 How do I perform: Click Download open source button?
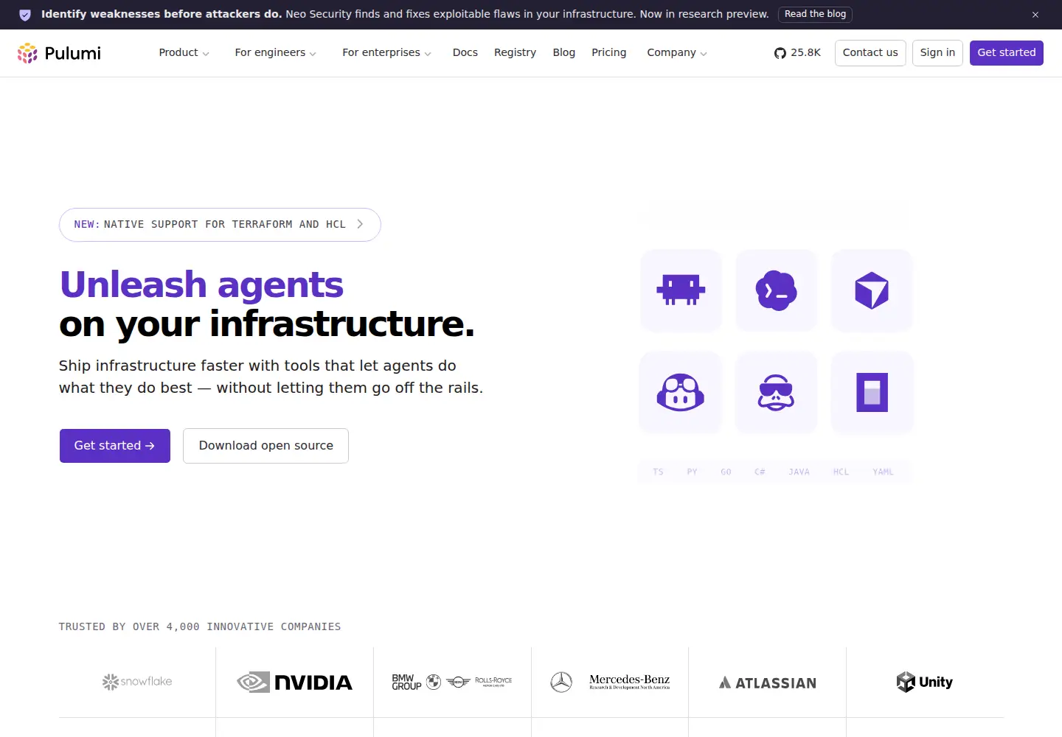(x=265, y=446)
